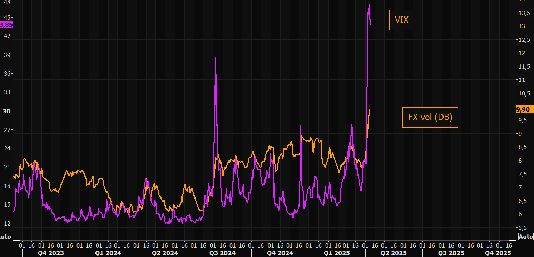This screenshot has width=534, height=257.
Task: Click the 13,5 value on right axis
Action: pos(524,13)
